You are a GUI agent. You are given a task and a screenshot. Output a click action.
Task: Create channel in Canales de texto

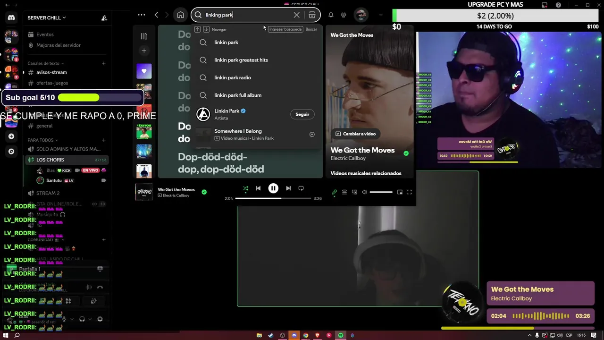(104, 63)
